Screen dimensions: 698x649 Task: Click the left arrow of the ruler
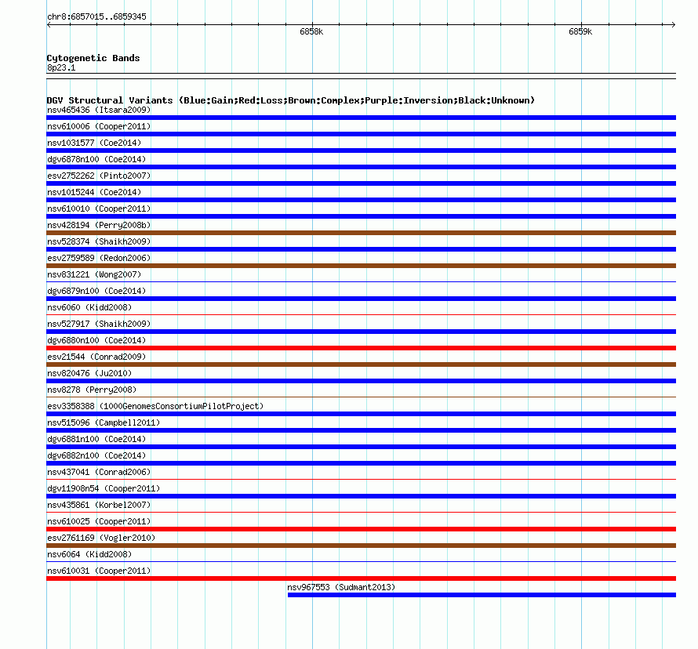click(49, 25)
